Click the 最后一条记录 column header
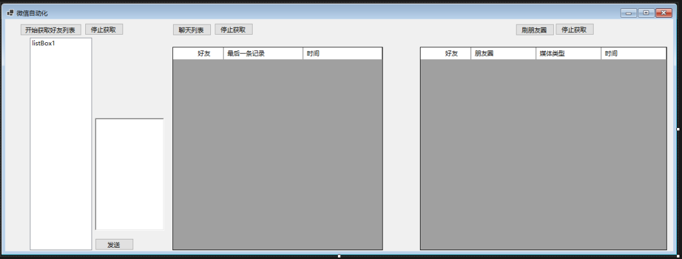The width and height of the screenshot is (682, 259). [x=263, y=54]
